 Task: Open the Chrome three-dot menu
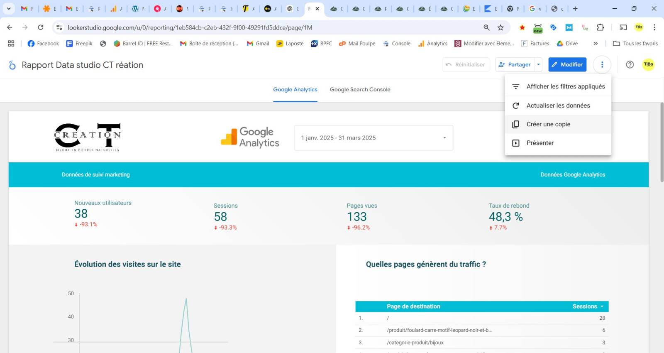tap(654, 27)
